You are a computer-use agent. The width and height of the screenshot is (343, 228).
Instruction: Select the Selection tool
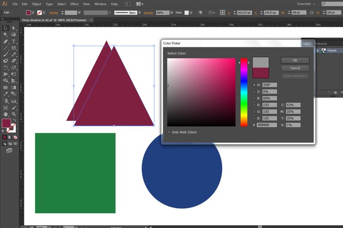pos(5,28)
